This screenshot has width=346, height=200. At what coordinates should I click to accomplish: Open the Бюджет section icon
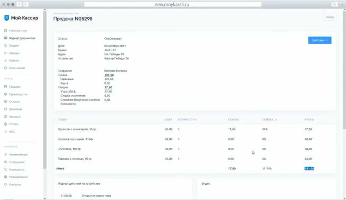coord(5,46)
